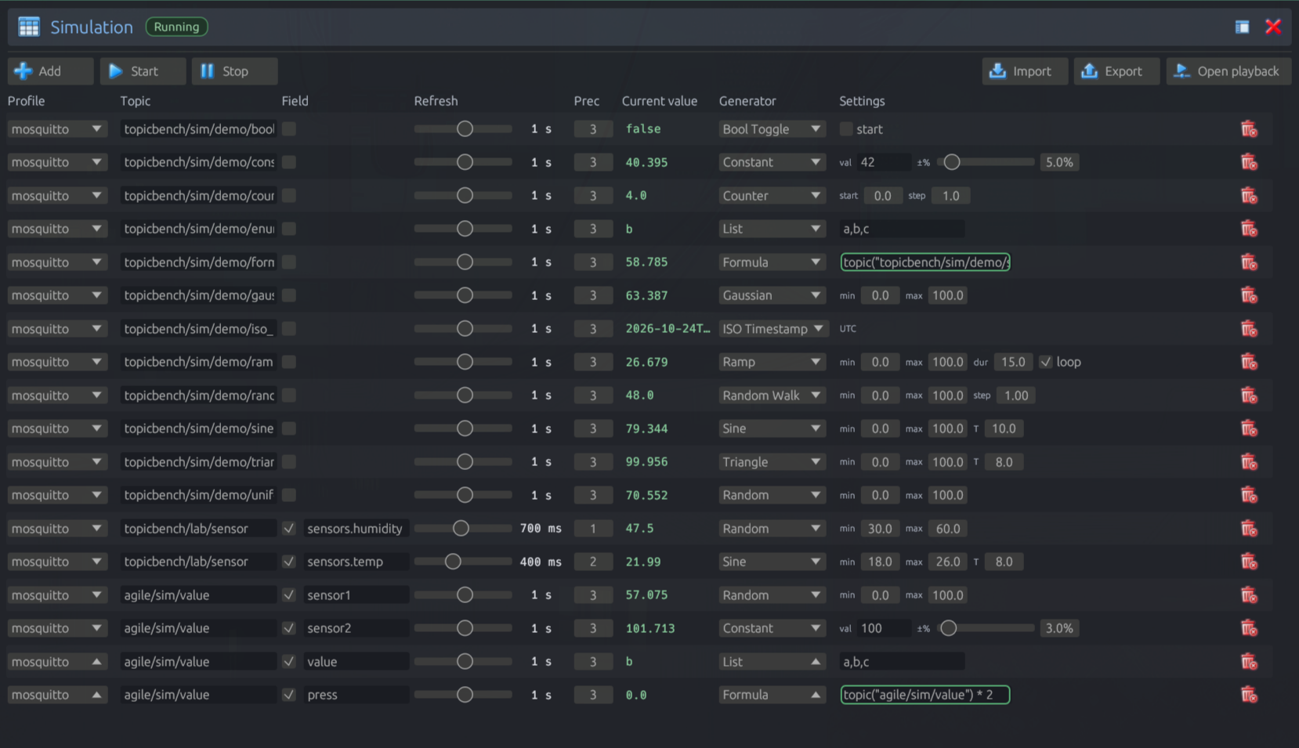Delete the Random Walk row
The width and height of the screenshot is (1299, 748).
(1249, 396)
